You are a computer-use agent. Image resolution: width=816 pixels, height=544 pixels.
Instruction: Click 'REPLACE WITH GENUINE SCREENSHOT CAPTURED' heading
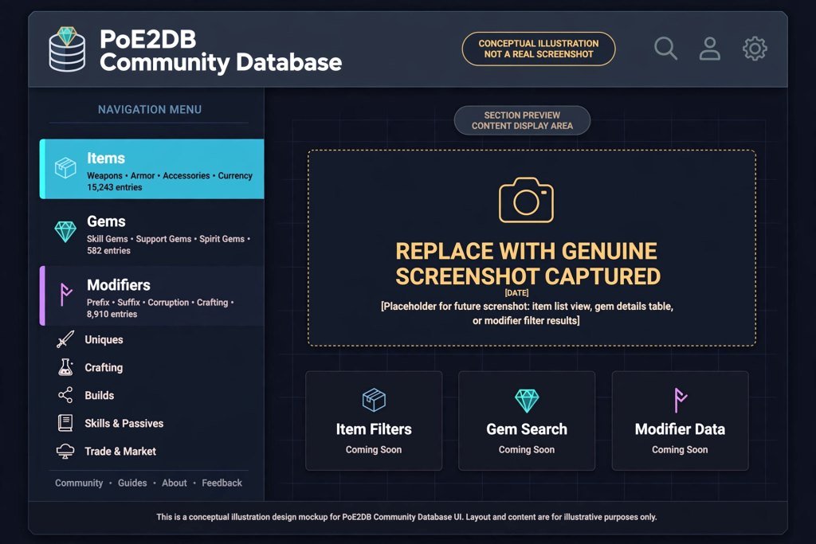[x=528, y=264]
